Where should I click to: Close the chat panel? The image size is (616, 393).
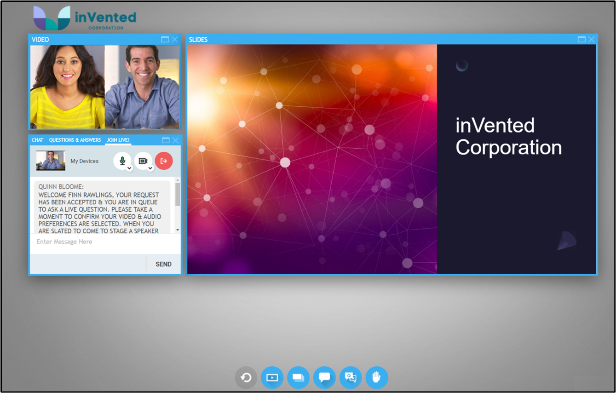click(x=175, y=140)
